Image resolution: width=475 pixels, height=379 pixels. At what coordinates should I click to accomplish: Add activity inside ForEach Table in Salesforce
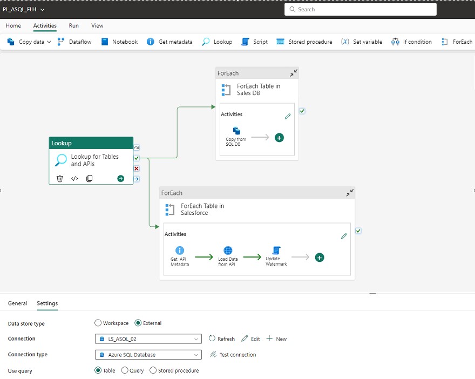[319, 258]
